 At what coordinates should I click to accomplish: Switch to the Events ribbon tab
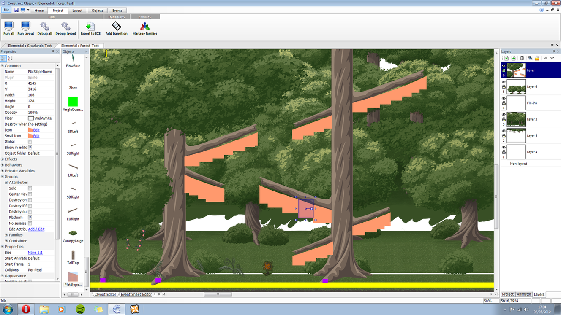tap(117, 11)
